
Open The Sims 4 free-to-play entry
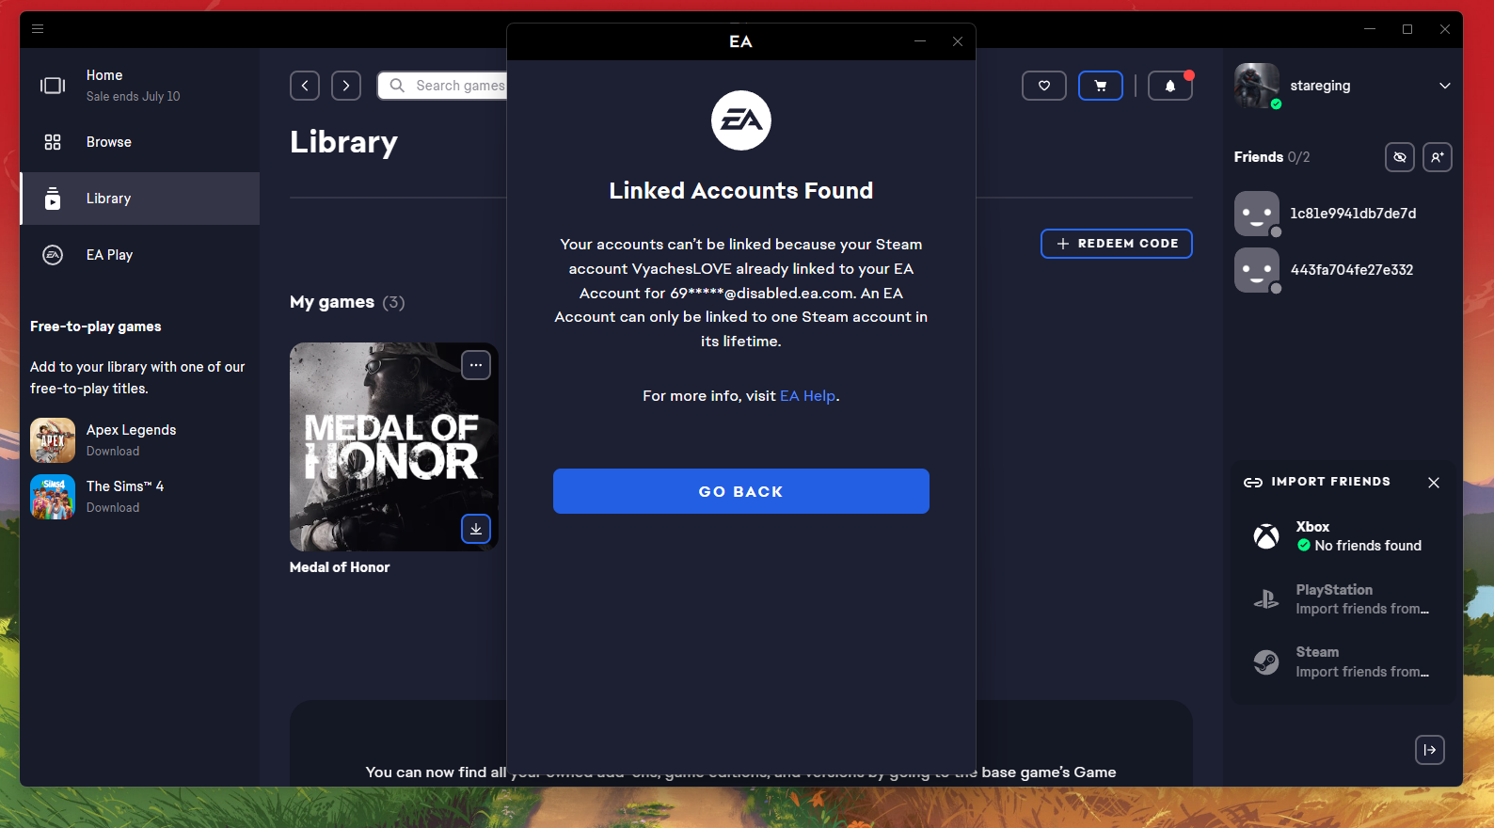coord(139,497)
